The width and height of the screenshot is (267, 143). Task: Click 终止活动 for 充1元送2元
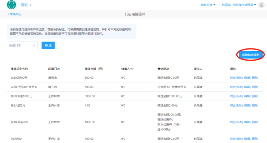coord(236,105)
